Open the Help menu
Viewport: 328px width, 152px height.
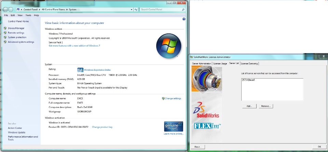click(x=37, y=15)
